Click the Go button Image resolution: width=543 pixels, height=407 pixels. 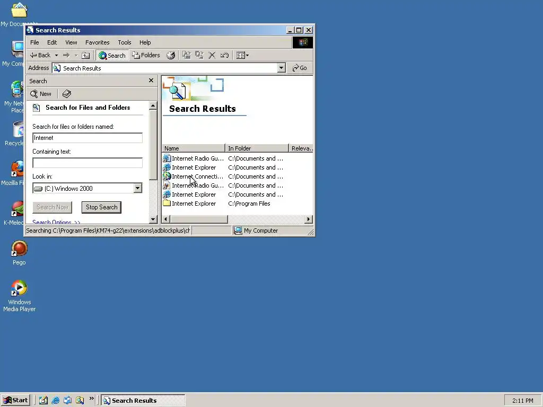pos(300,68)
